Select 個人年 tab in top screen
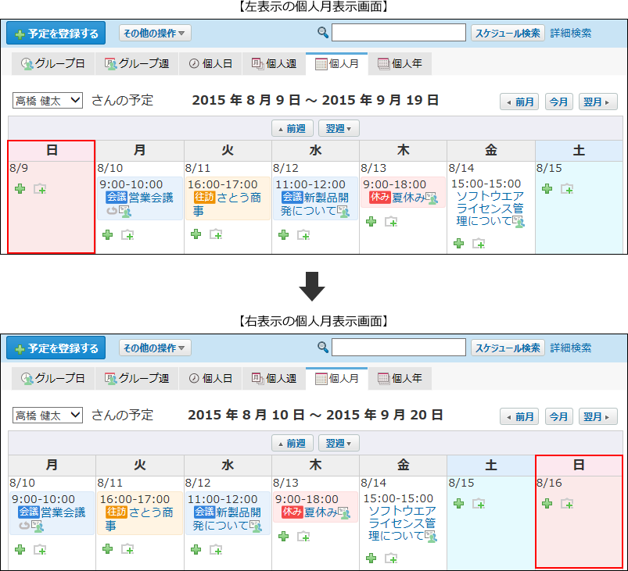The width and height of the screenshot is (628, 571). (400, 63)
